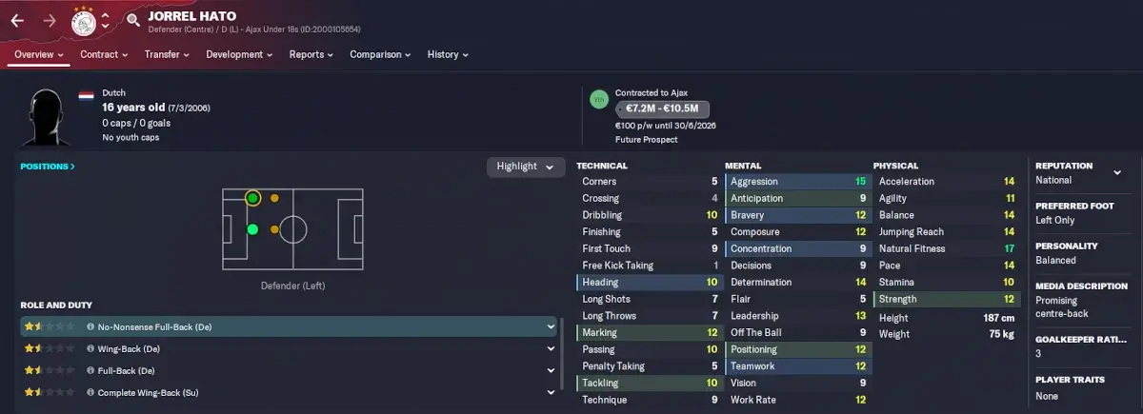Click the €7.2M - €10.5M value button
This screenshot has width=1143, height=414.
tap(662, 109)
